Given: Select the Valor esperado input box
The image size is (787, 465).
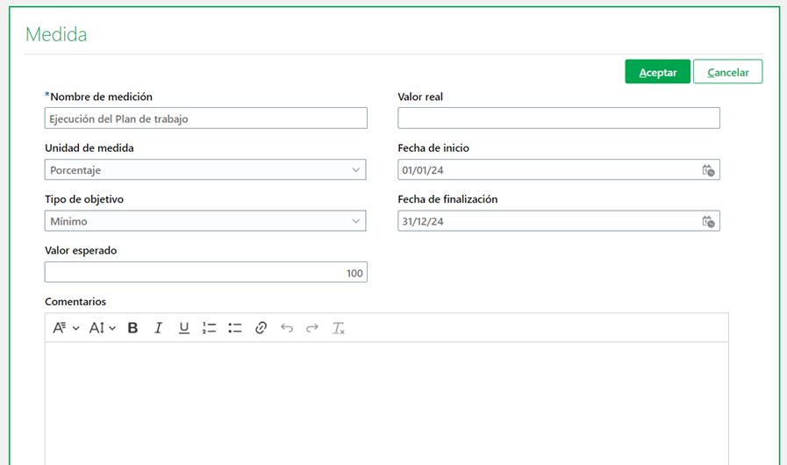Looking at the screenshot, I should click(205, 273).
